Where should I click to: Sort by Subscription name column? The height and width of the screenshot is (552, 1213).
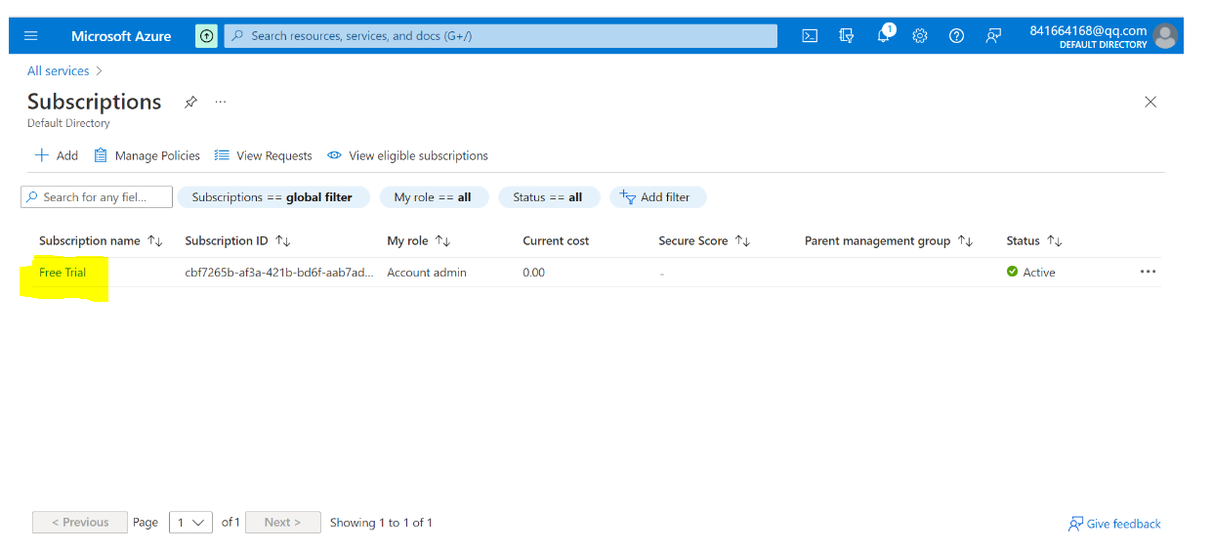pos(101,240)
